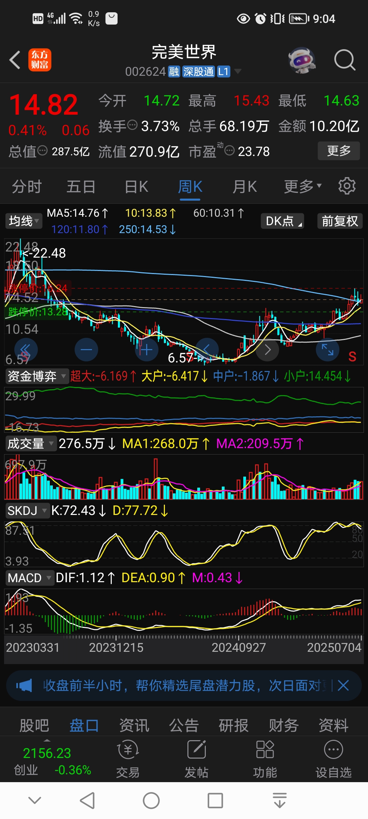Close the promotional banner

[x=343, y=685]
